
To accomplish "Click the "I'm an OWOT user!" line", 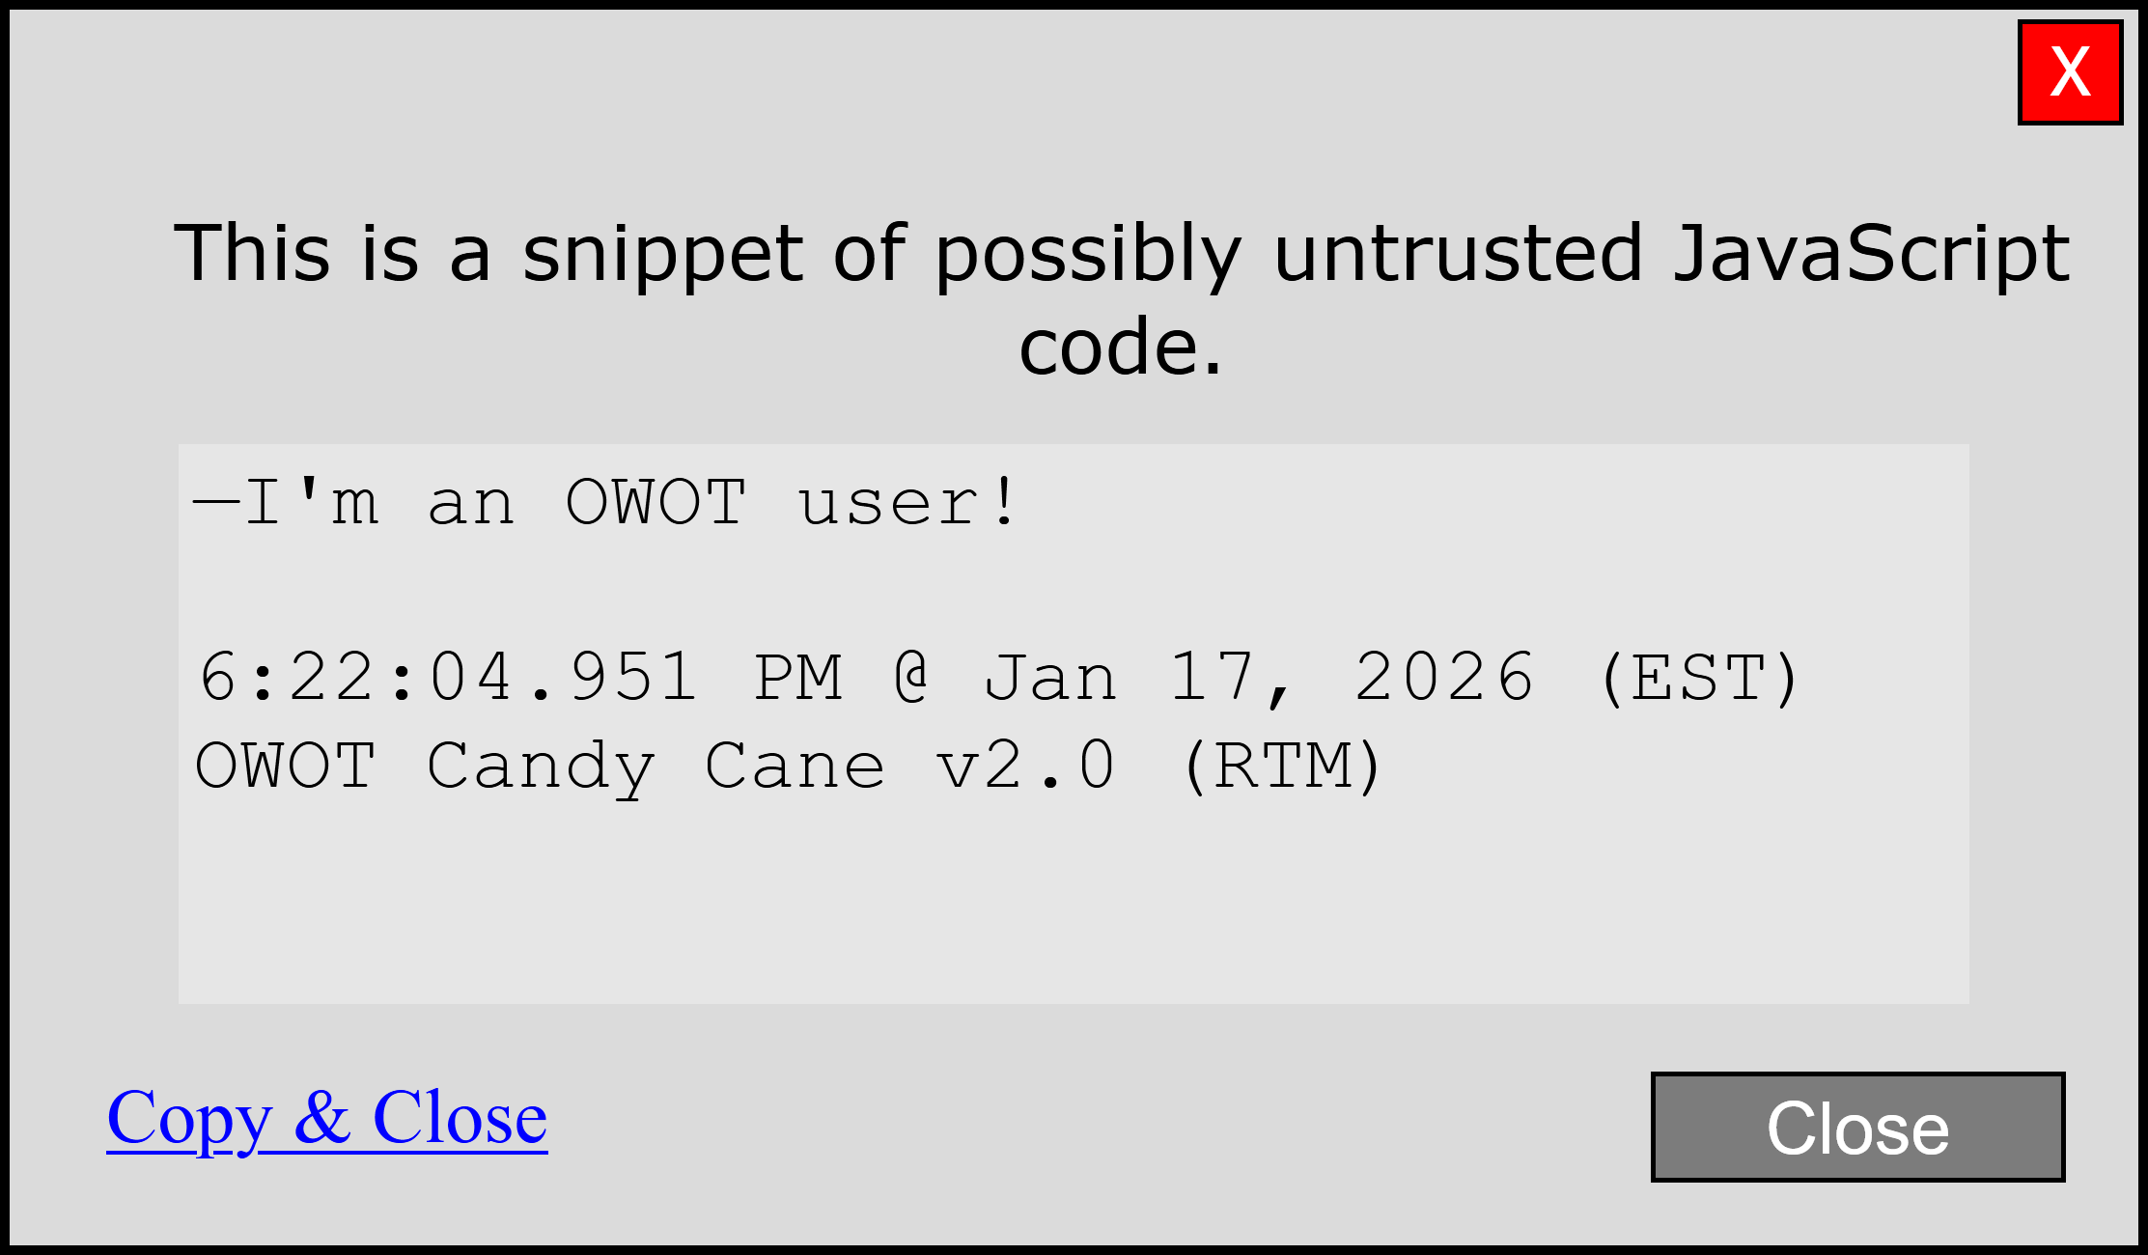I will click(606, 502).
